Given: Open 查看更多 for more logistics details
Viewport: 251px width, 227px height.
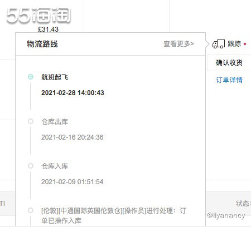Looking at the screenshot, I should pyautogui.click(x=178, y=44).
